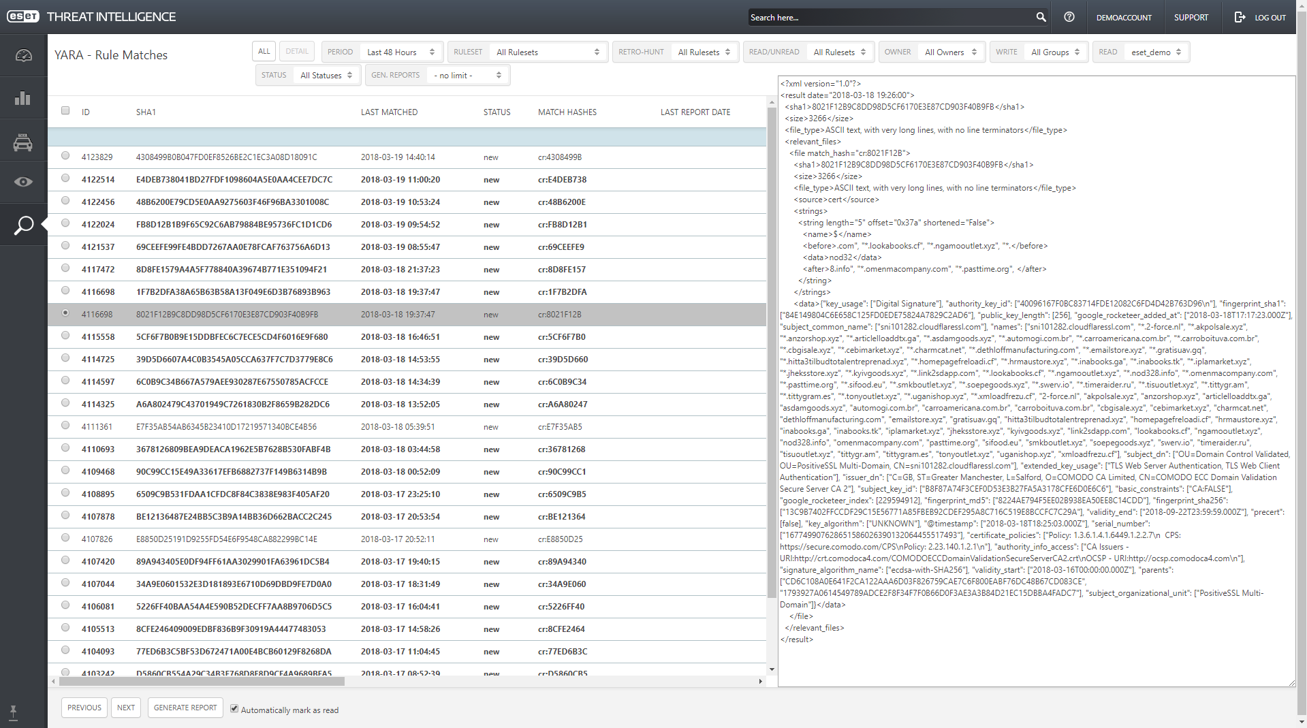Toggle the select-all checkbox in table header
Viewport: 1307px width, 728px height.
65,111
